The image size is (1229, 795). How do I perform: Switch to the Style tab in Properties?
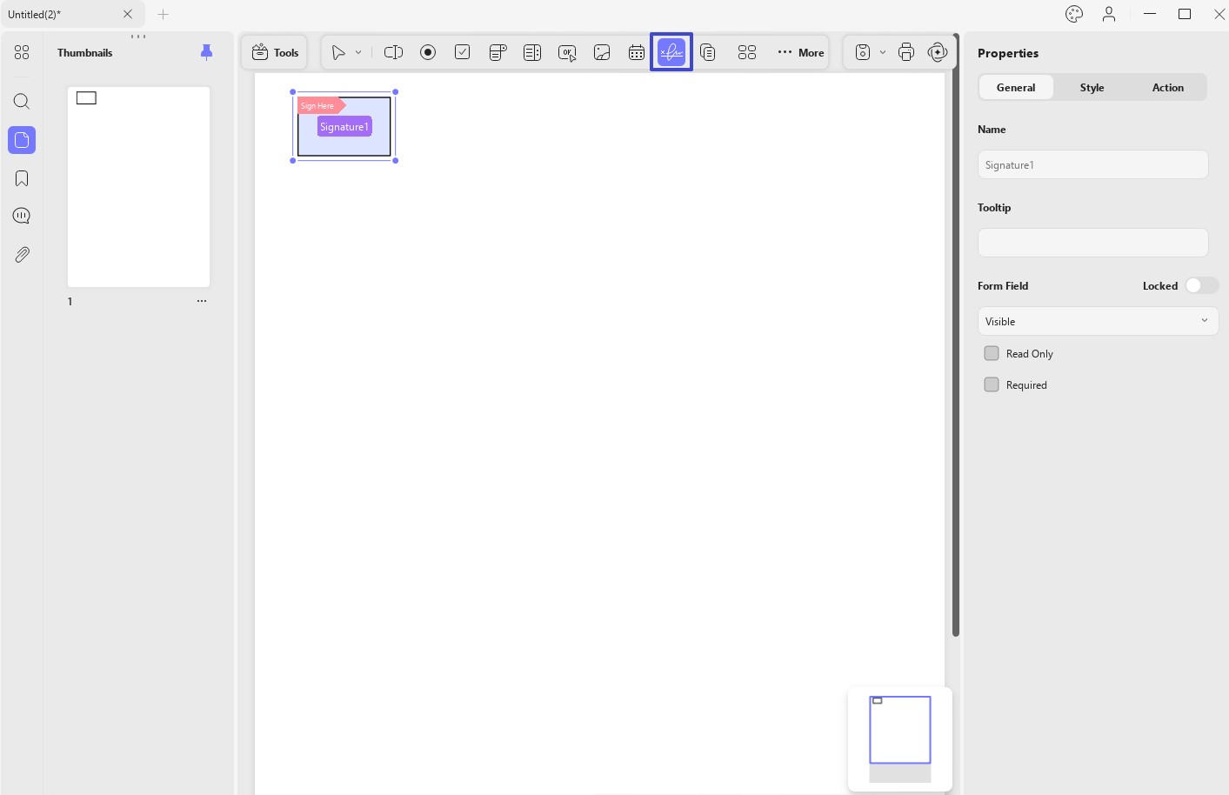pyautogui.click(x=1092, y=87)
